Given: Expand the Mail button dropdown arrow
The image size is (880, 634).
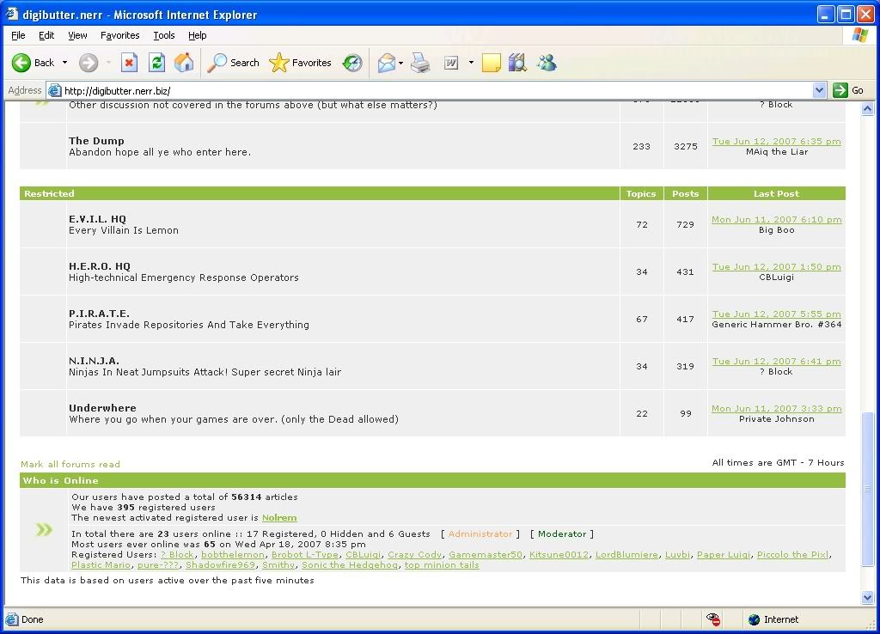Looking at the screenshot, I should coord(400,63).
